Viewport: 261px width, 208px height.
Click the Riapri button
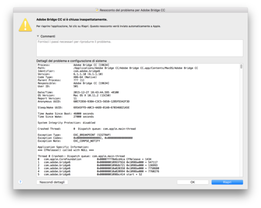(x=227, y=182)
